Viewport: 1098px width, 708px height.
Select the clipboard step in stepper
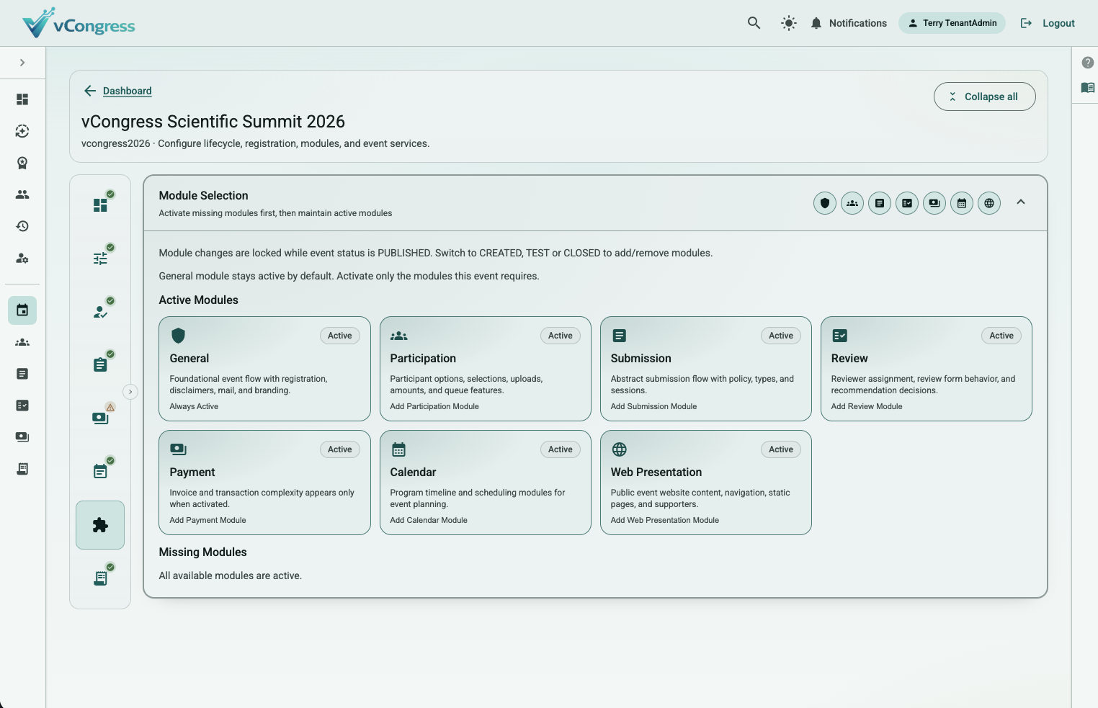(100, 365)
